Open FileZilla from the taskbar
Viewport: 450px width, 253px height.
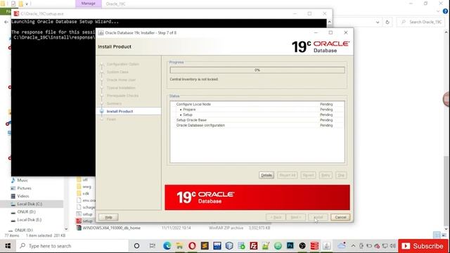pos(253,246)
